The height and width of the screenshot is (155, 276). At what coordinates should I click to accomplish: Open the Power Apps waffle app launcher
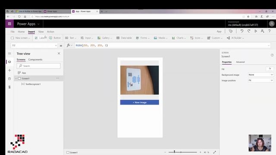tap(9, 24)
